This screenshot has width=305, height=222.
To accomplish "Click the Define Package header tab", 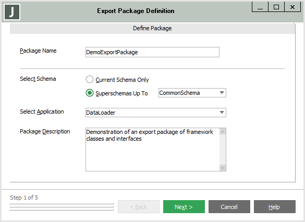I will point(152,28).
